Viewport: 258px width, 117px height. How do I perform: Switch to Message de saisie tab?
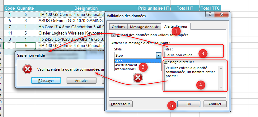(x=144, y=27)
